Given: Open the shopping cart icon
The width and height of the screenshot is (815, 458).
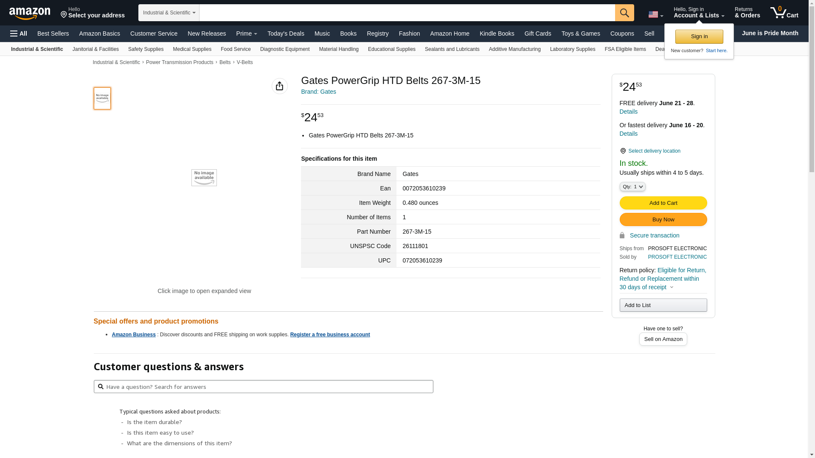Looking at the screenshot, I should [784, 13].
